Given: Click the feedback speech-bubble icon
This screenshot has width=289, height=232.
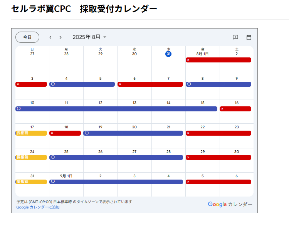Looking at the screenshot, I should 235,37.
